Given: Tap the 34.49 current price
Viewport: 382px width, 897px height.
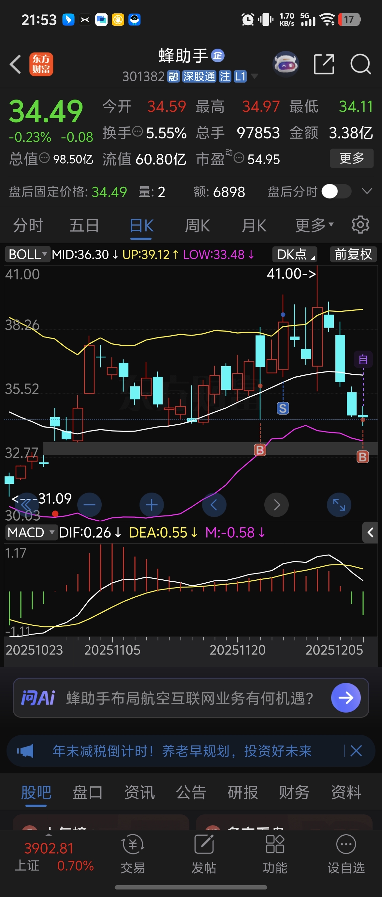Looking at the screenshot, I should click(46, 111).
